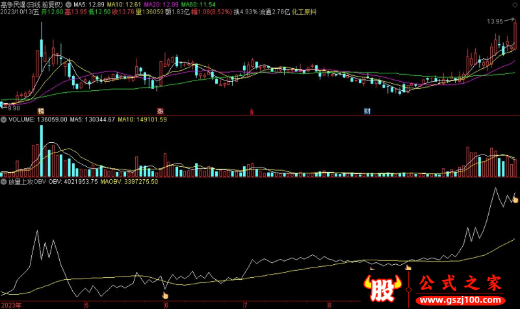The height and width of the screenshot is (309, 520).
Task: Click the red $ event marker icon
Action: tap(252, 112)
